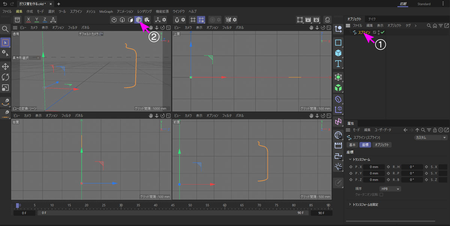This screenshot has height=226, width=450.
Task: Activate the Scale tool in left toolbar
Action: click(x=6, y=88)
